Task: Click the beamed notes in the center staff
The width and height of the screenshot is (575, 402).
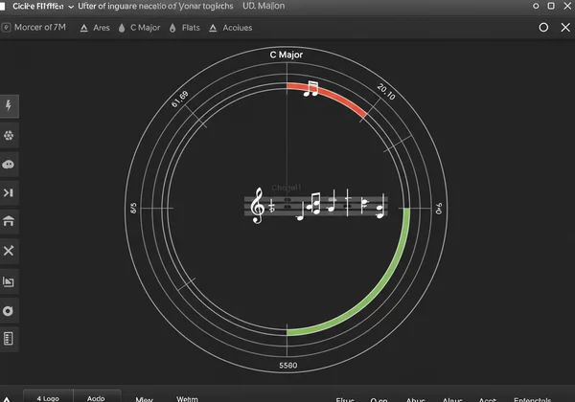Action: 314,204
